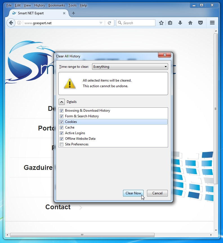Click the Reload page icon

coord(109,23)
